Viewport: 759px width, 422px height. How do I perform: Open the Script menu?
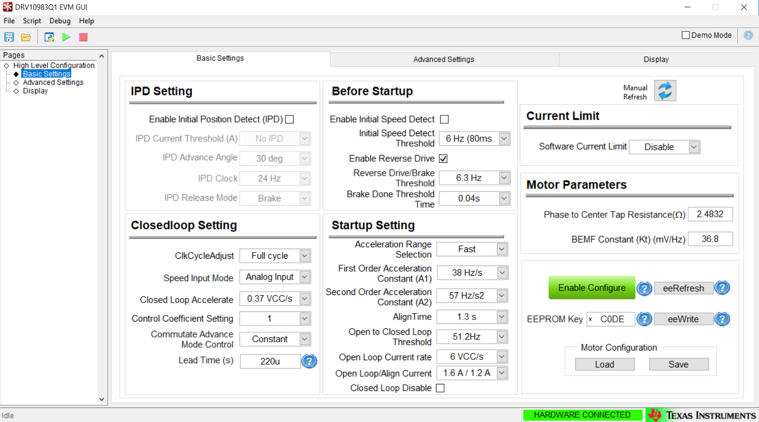[x=32, y=21]
